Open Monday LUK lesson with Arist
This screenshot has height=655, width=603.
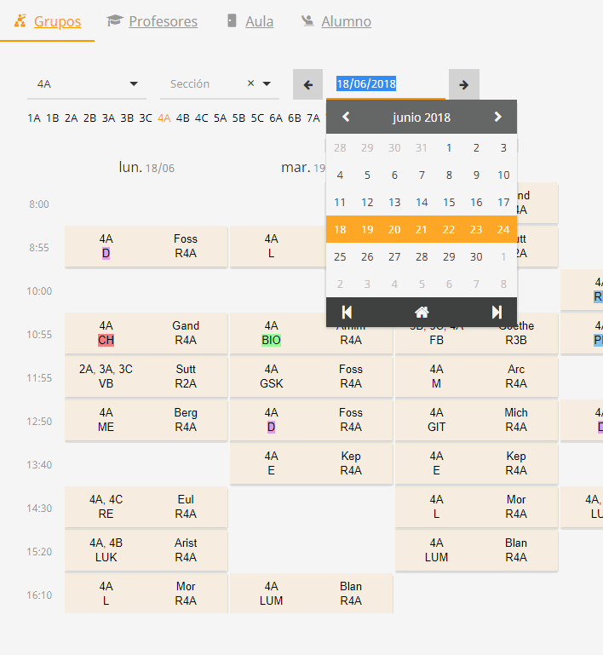pyautogui.click(x=146, y=550)
